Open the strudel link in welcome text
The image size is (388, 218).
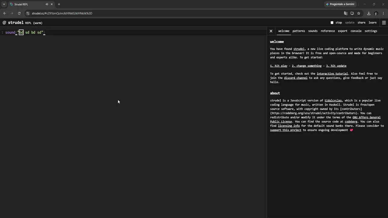(x=299, y=49)
